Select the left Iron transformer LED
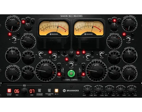Viewport: 142px width, 112px height. [x=59, y=70]
